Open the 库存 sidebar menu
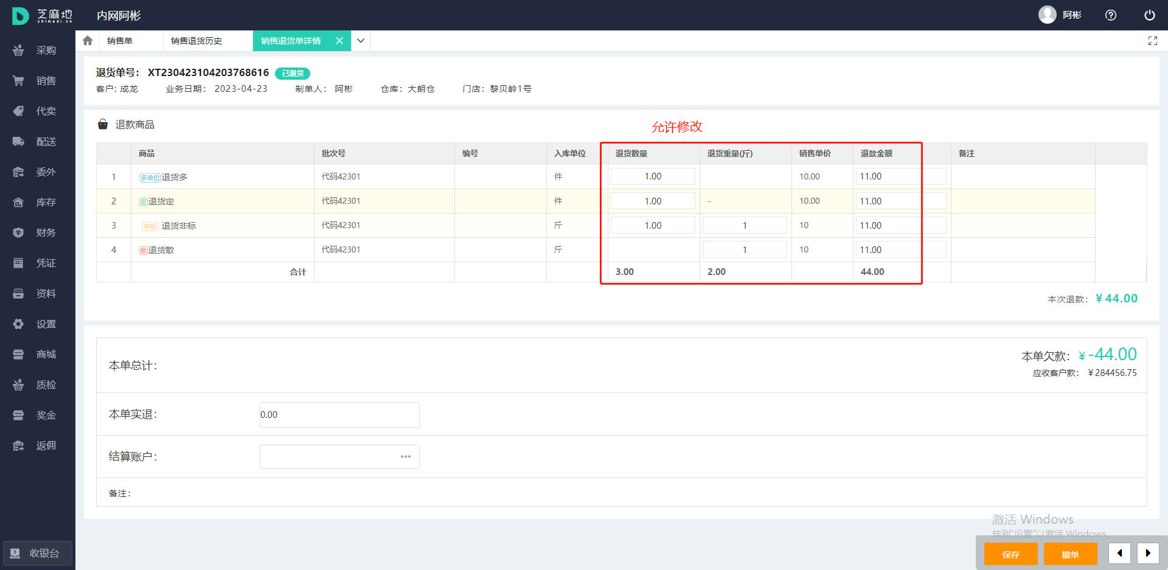1168x570 pixels. (36, 203)
